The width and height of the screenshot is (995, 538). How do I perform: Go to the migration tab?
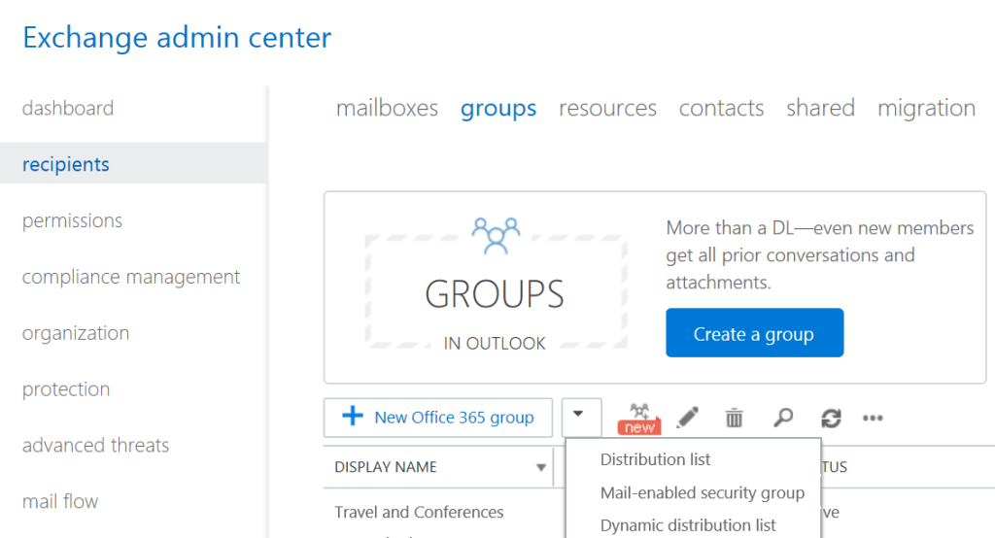(x=926, y=108)
